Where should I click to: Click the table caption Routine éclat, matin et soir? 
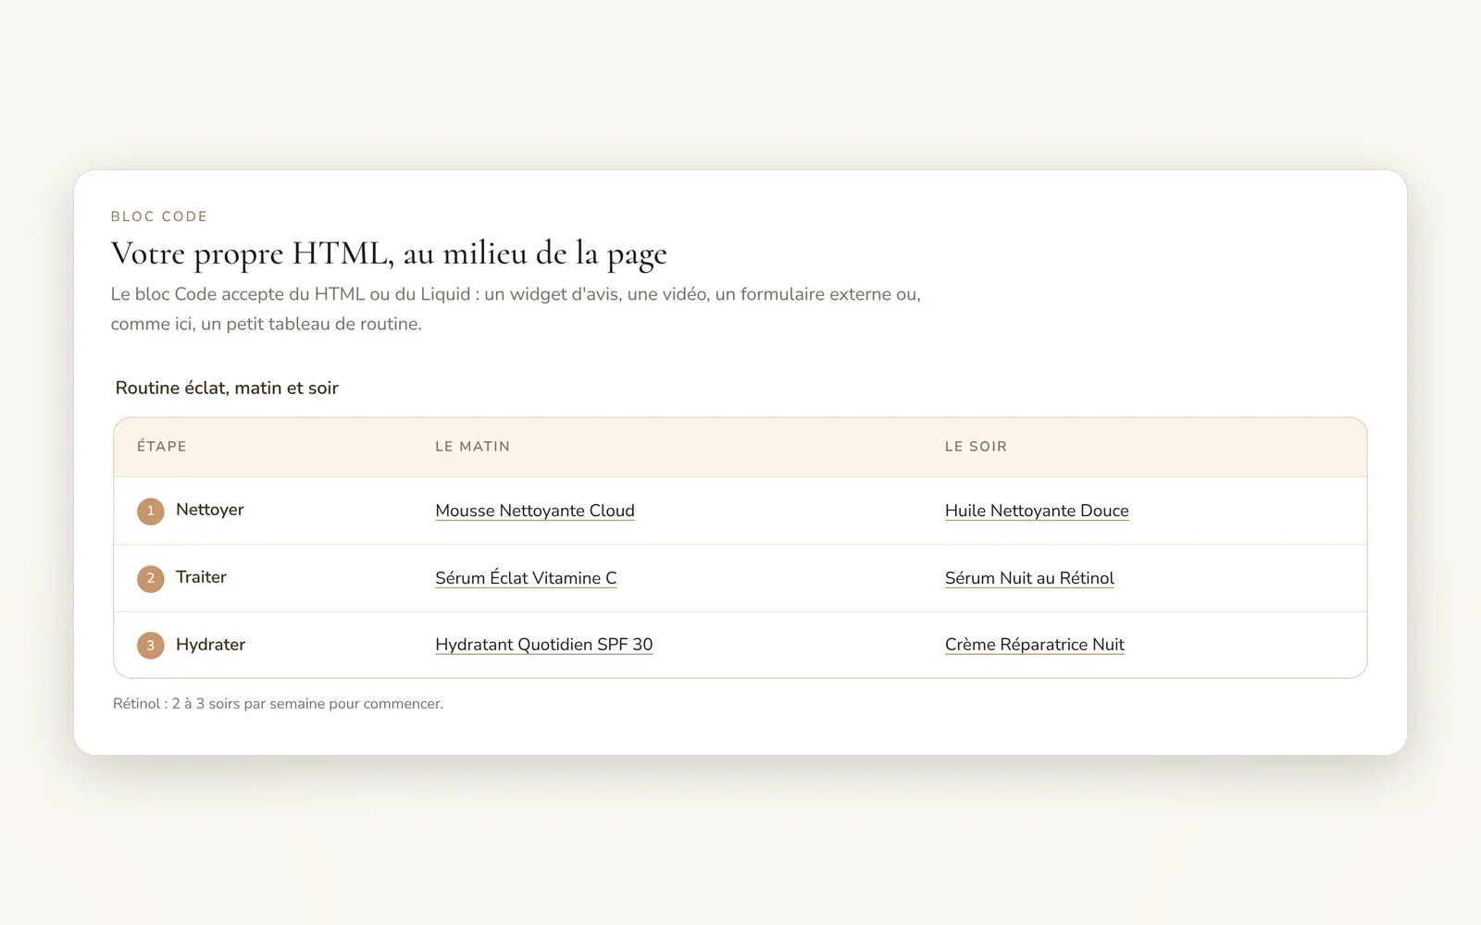227,388
